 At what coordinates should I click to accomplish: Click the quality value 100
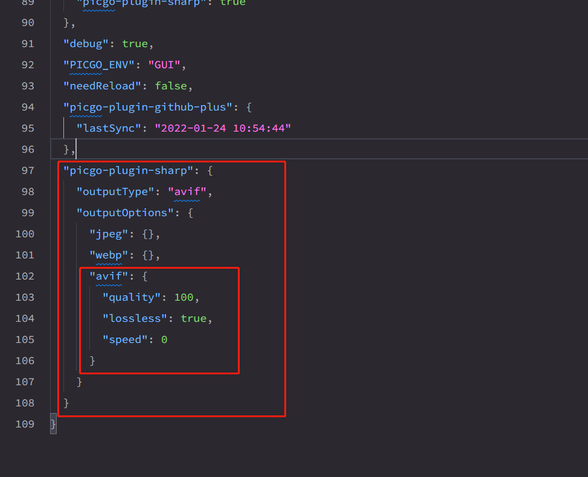[x=184, y=298]
